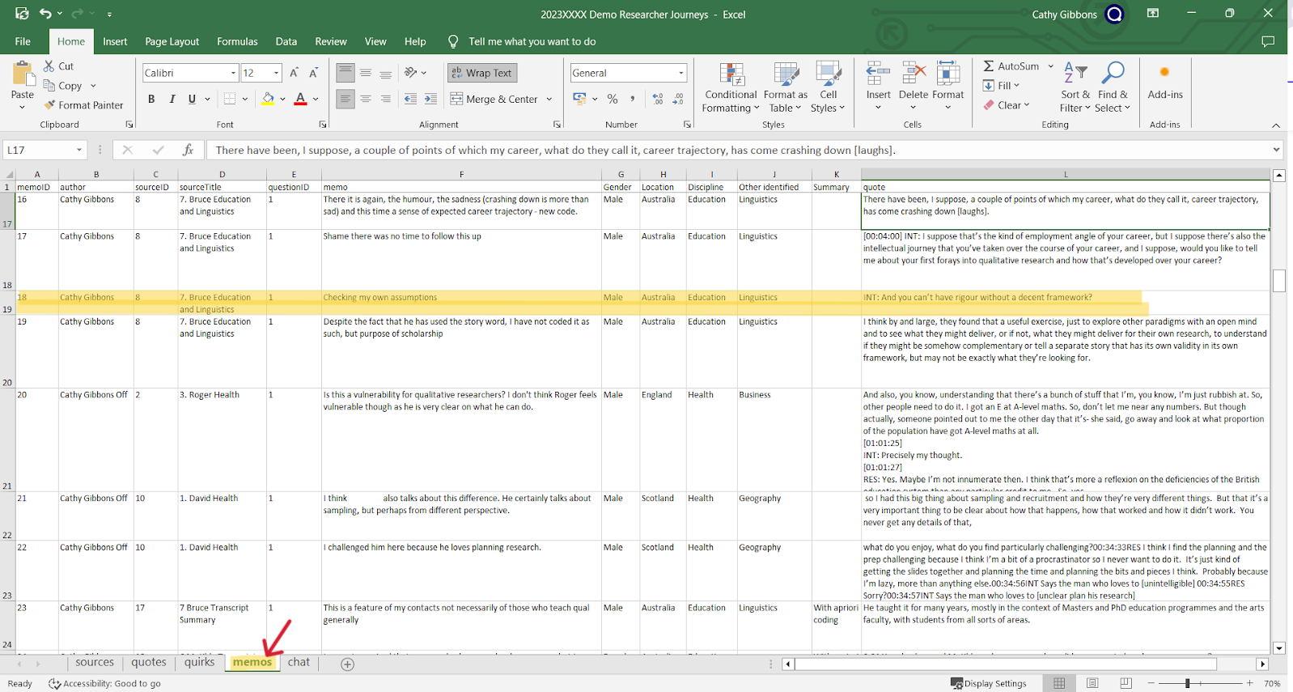Toggle italic formatting
The width and height of the screenshot is (1293, 692).
tap(172, 99)
